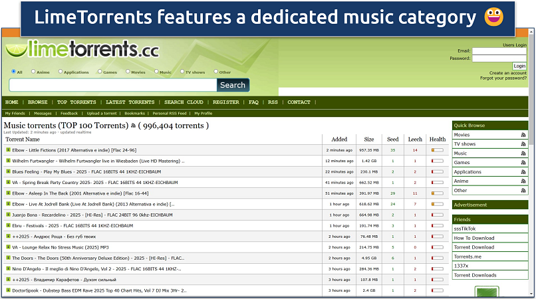Screen dimensions: 536x299
Task: Open the 1337x friend link
Action: point(461,266)
